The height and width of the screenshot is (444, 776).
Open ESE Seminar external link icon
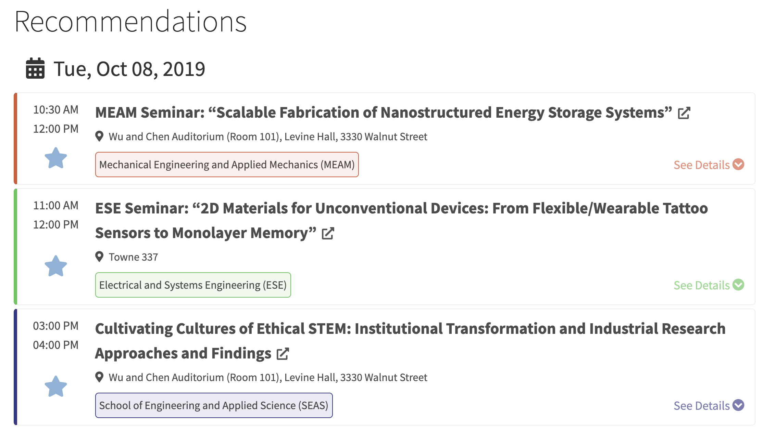pyautogui.click(x=328, y=234)
